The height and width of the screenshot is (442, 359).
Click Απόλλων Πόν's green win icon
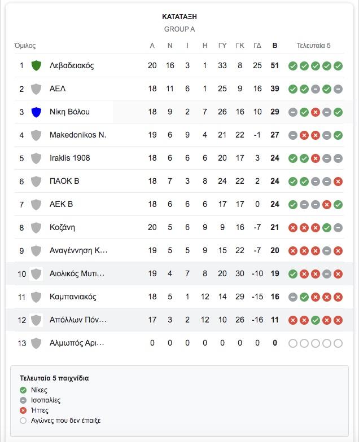(315, 320)
